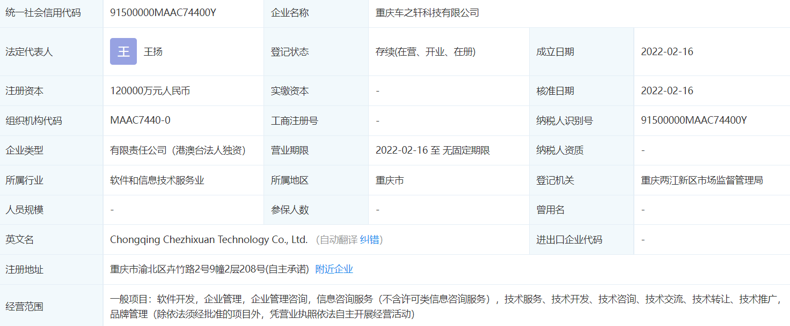Click the 核准日期 label
The image size is (790, 326).
(x=555, y=91)
